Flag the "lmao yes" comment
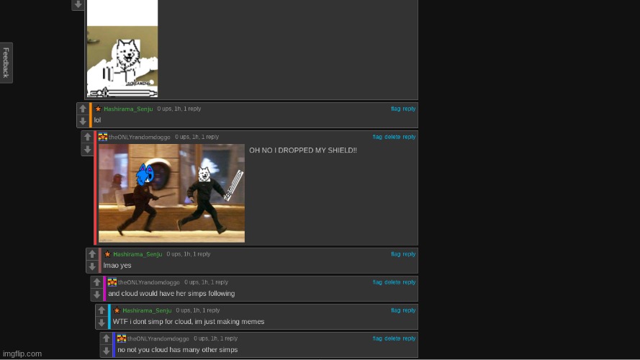The width and height of the screenshot is (640, 360). 395,254
